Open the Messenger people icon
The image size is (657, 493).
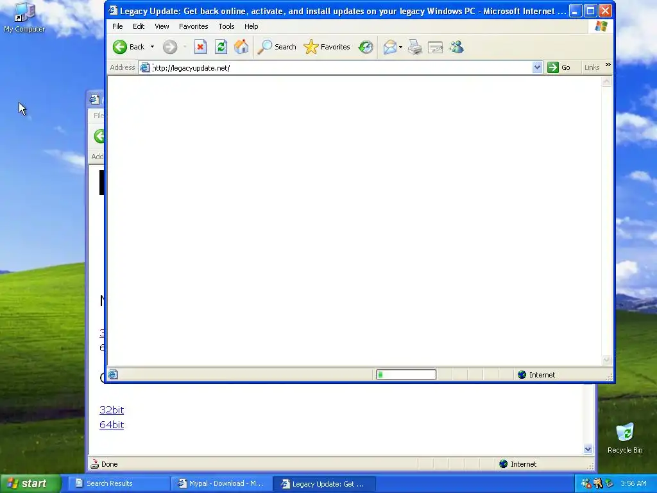pyautogui.click(x=456, y=47)
